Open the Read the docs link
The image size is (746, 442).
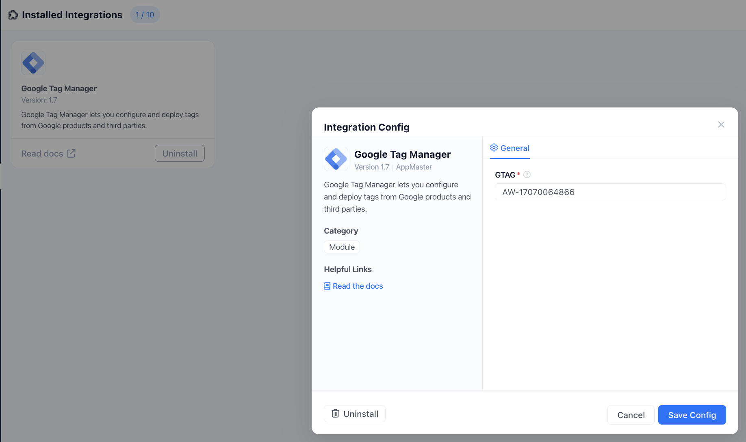click(353, 286)
